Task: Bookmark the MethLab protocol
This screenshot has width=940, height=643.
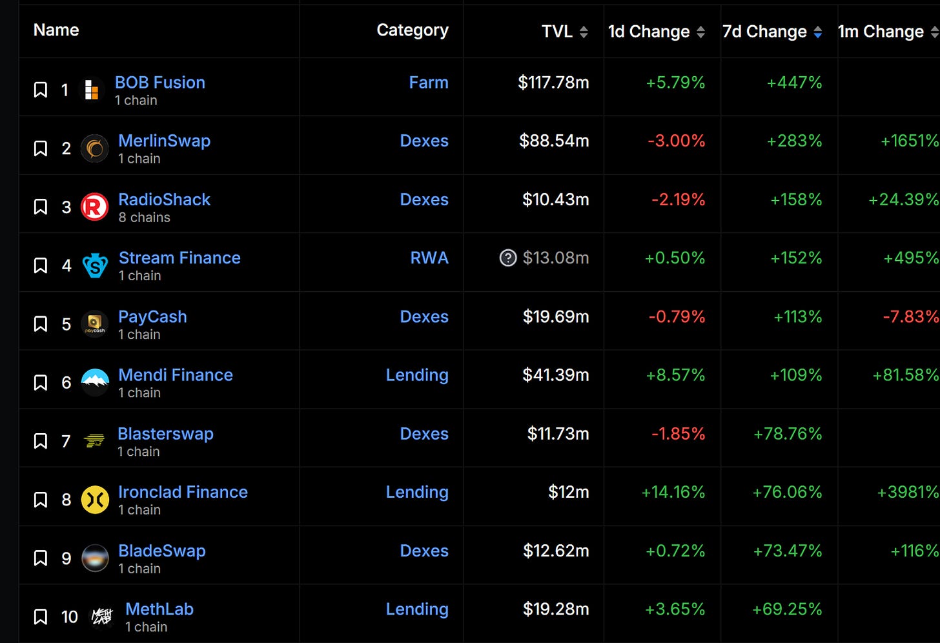Action: (x=40, y=617)
